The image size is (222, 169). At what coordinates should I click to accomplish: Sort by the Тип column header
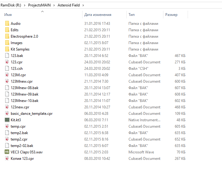tap(132, 15)
